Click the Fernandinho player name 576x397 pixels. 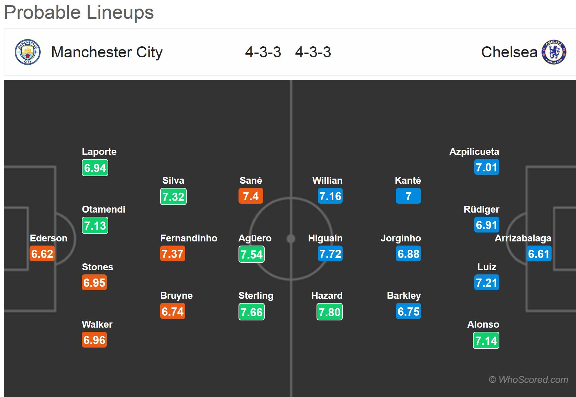click(189, 238)
